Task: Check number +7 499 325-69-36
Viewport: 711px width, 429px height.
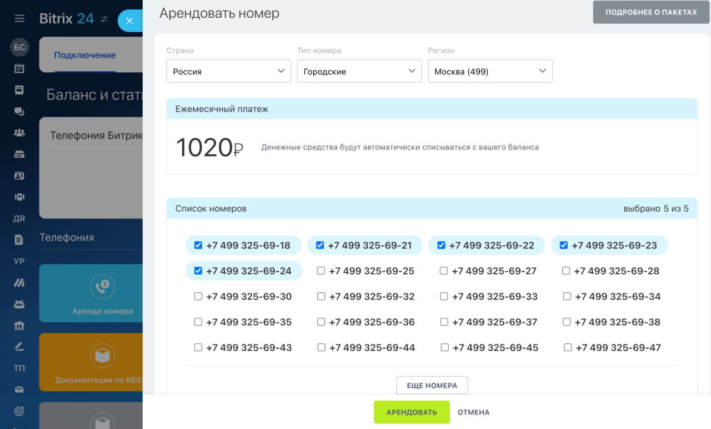Action: pyautogui.click(x=321, y=322)
